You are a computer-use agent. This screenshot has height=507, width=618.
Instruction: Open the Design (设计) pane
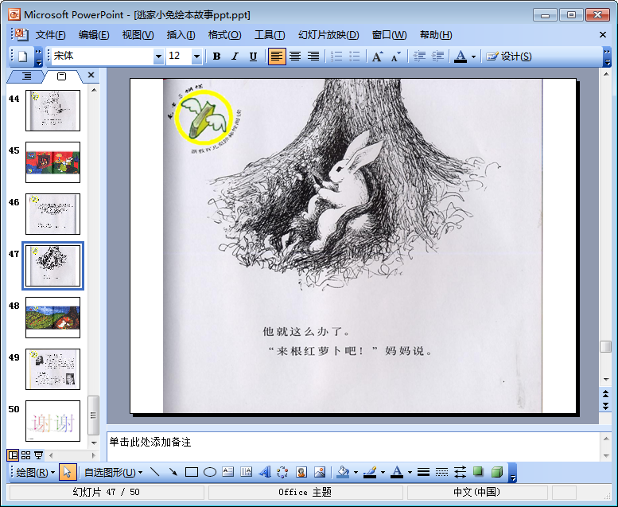click(509, 57)
